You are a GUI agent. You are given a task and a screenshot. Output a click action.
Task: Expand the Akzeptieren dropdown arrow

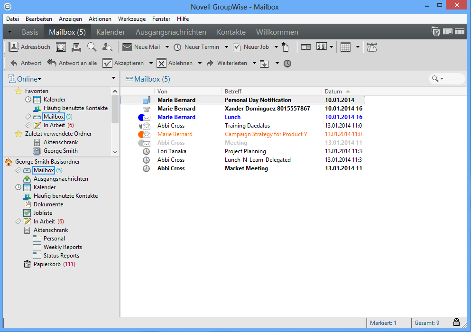(151, 63)
